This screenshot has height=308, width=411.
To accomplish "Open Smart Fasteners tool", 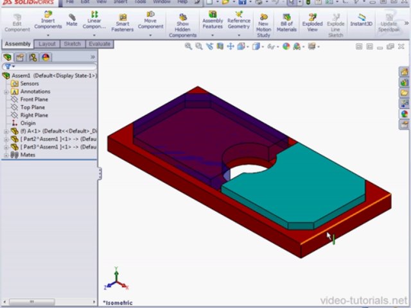I will tap(123, 23).
